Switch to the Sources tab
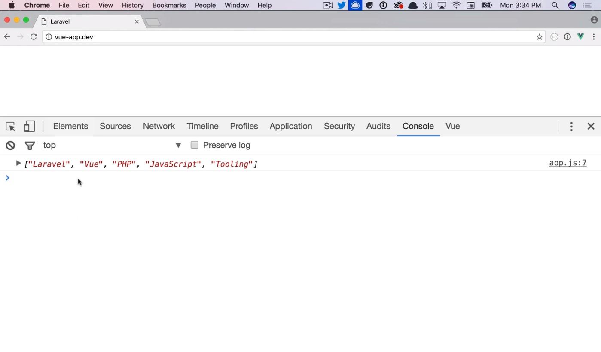Screen dimensions: 601x352 115,126
